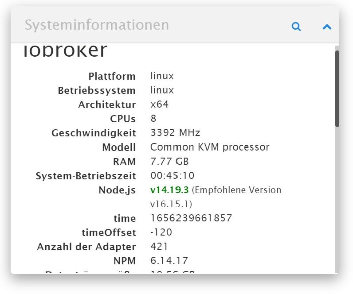The width and height of the screenshot is (353, 294).
Task: Select Modell value Common KVM processor
Action: coord(210,147)
